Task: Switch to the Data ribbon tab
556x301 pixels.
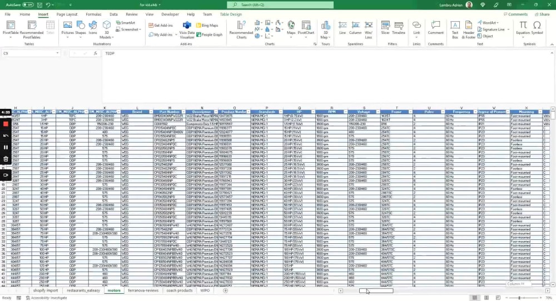Action: 113,14
